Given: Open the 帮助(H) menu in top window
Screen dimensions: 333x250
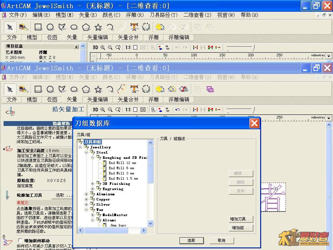Looking at the screenshot, I should pos(249,15).
